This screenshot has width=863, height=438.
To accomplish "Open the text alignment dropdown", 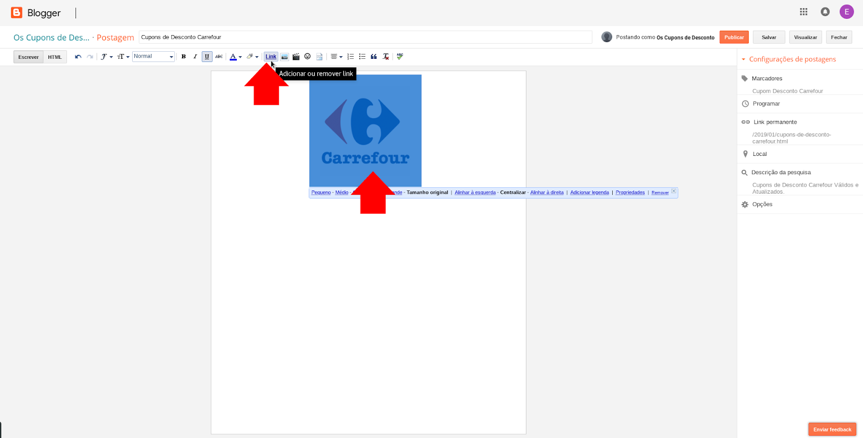I will [337, 57].
